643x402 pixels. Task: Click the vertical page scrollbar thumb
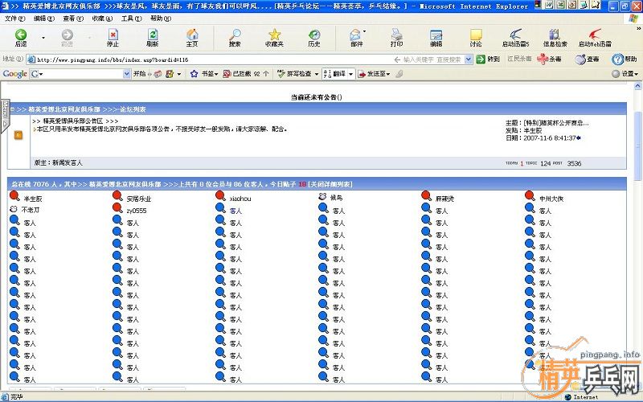pyautogui.click(x=637, y=146)
